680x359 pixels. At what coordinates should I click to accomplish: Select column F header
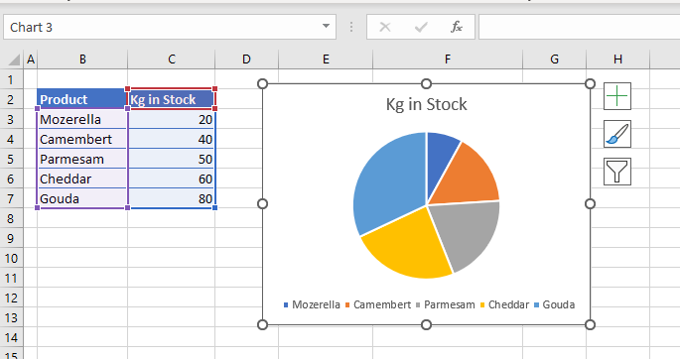click(x=448, y=60)
